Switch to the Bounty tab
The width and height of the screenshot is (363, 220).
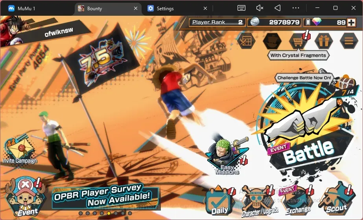pyautogui.click(x=108, y=9)
